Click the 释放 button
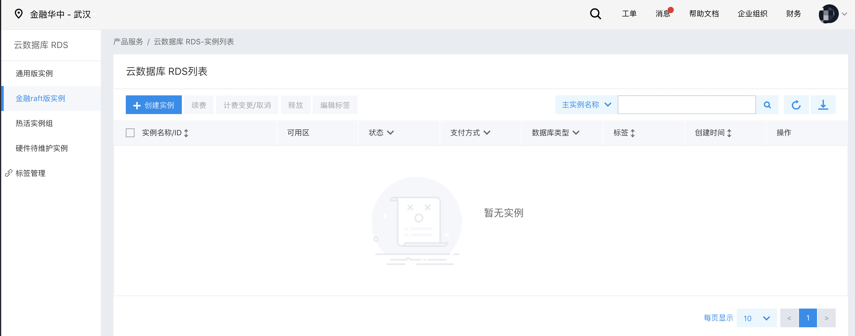Viewport: 855px width, 336px height. [296, 105]
